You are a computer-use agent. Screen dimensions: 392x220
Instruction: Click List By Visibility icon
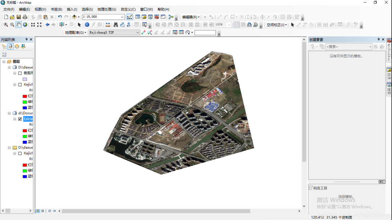17,46
